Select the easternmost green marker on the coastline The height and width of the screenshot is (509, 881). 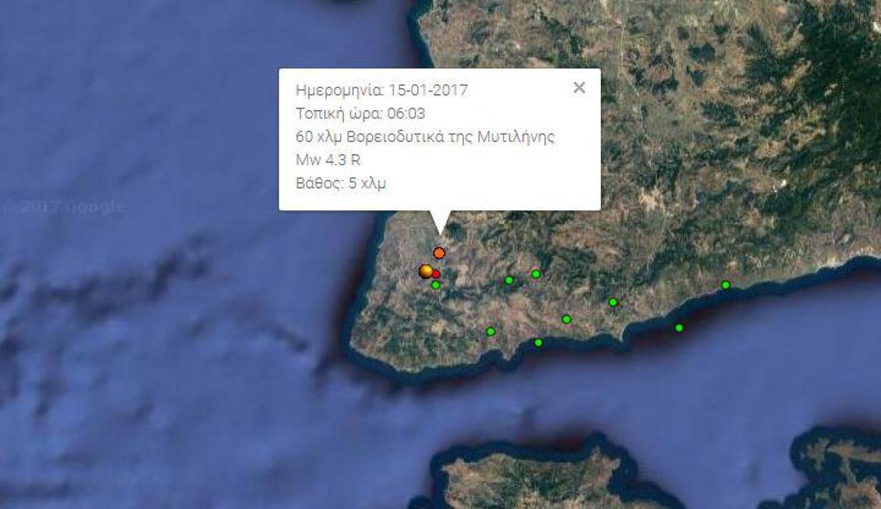pyautogui.click(x=725, y=285)
